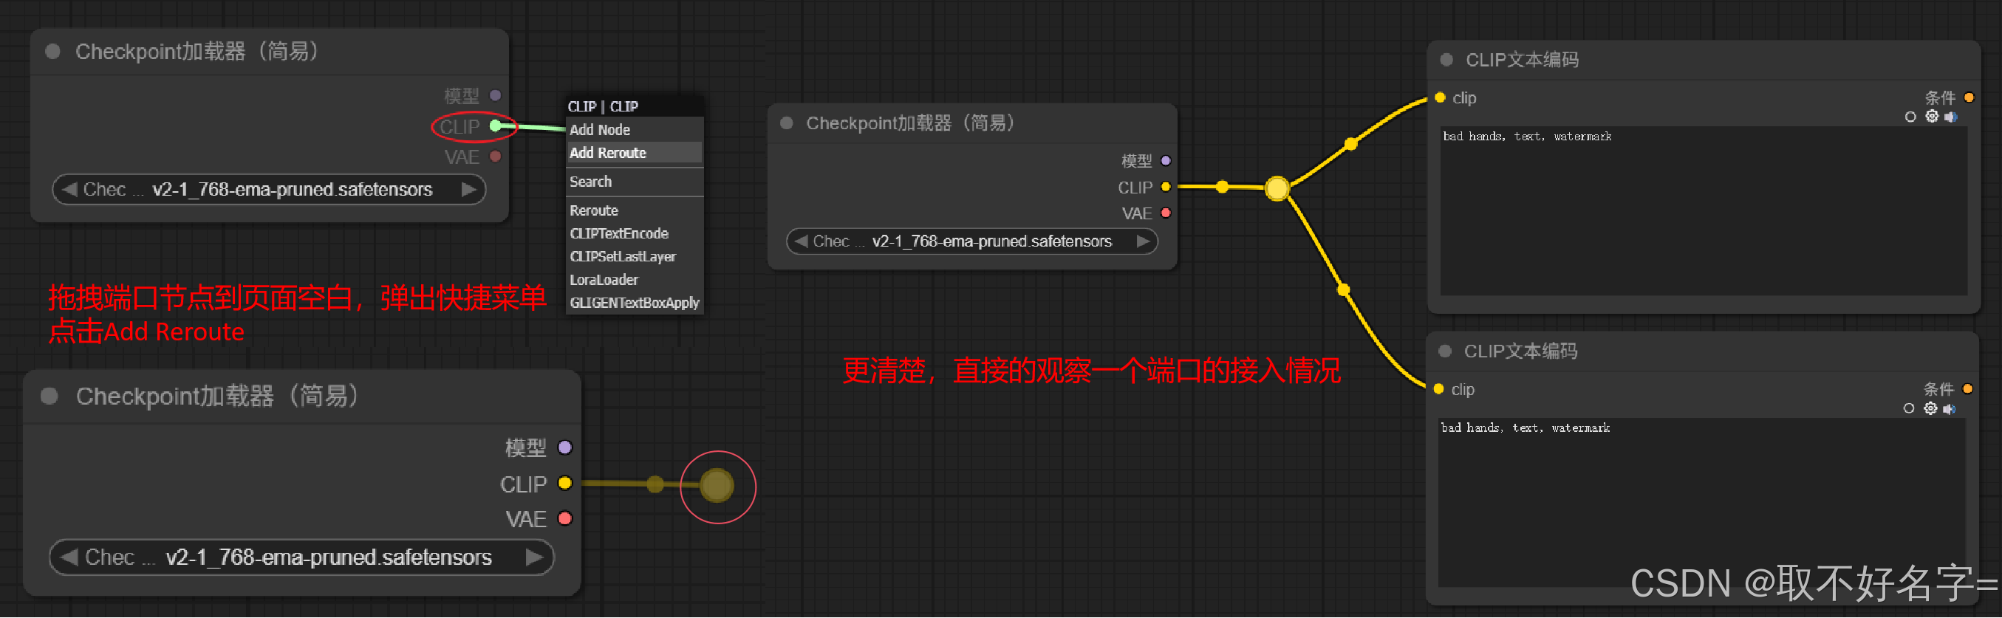Click midpoint dot on the dim olive link

pos(655,484)
